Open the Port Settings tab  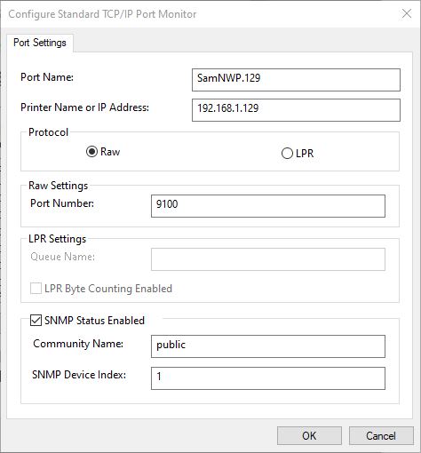point(40,43)
